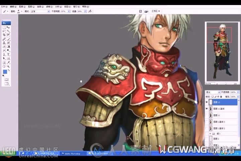Screen dimensions: 241x161
Task: Toggle lock image pixels brush icon
Action: coord(215,97)
